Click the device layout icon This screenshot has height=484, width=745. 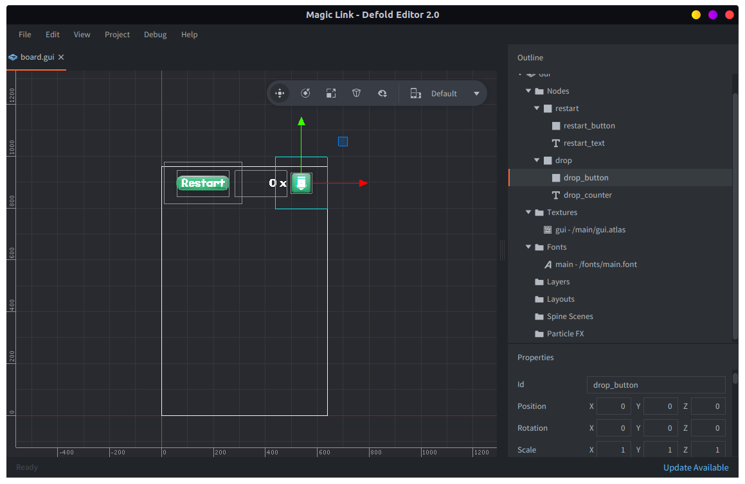click(x=416, y=93)
